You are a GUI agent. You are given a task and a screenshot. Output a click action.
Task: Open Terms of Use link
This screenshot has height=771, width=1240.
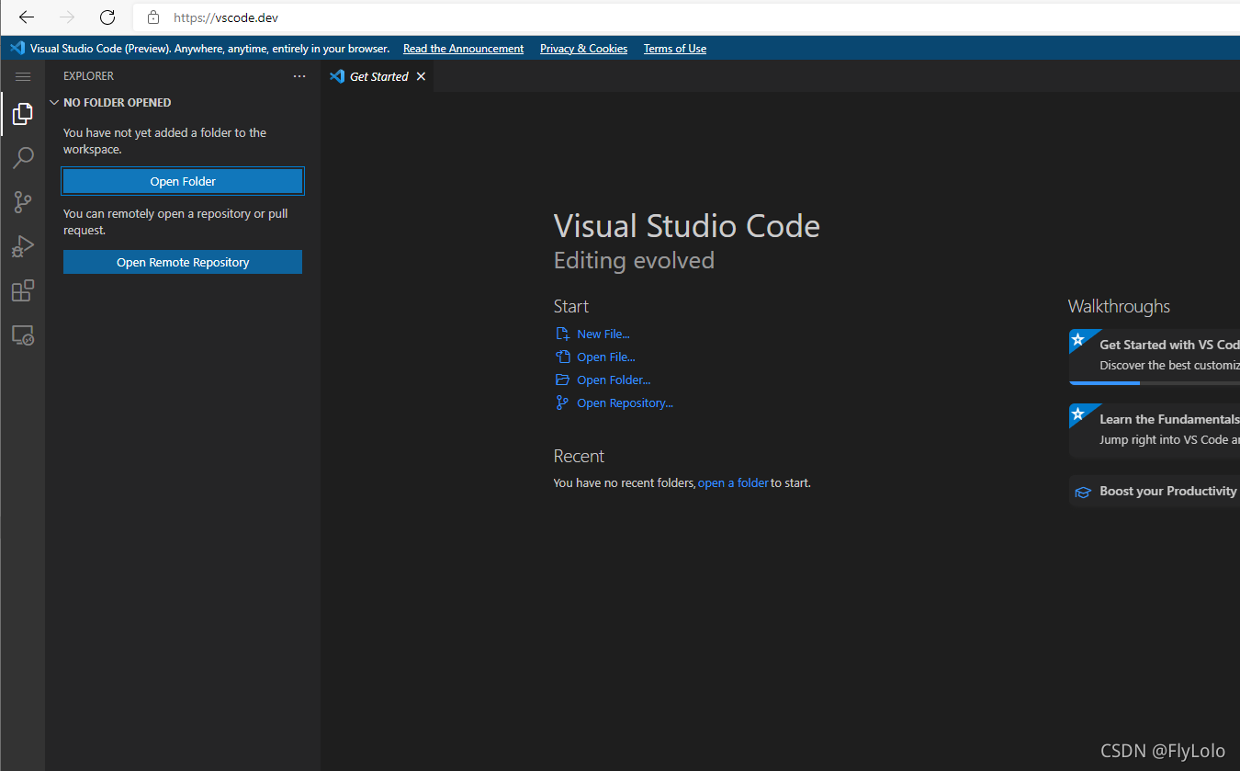pyautogui.click(x=675, y=49)
